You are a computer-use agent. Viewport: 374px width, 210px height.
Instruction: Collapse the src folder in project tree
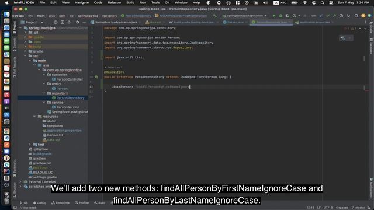point(25,56)
